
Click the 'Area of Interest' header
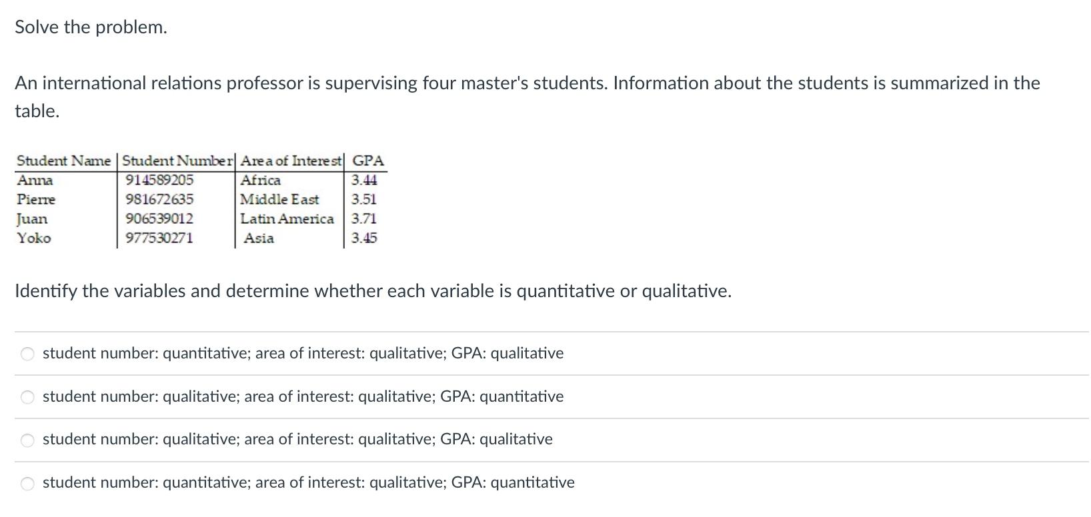(x=290, y=161)
